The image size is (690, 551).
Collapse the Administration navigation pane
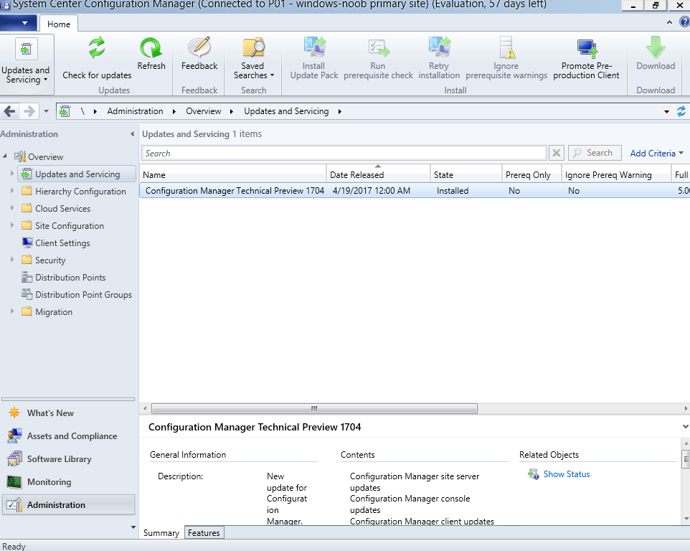tap(132, 133)
